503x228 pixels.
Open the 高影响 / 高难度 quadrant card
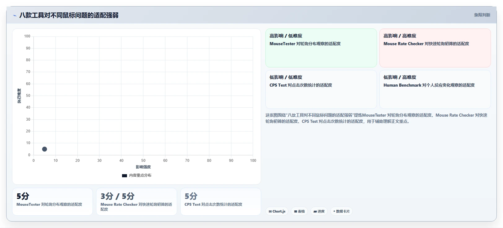[435, 48]
